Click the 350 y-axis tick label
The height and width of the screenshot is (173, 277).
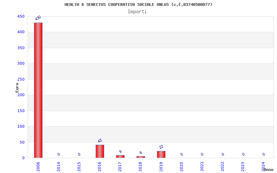pos(21,48)
